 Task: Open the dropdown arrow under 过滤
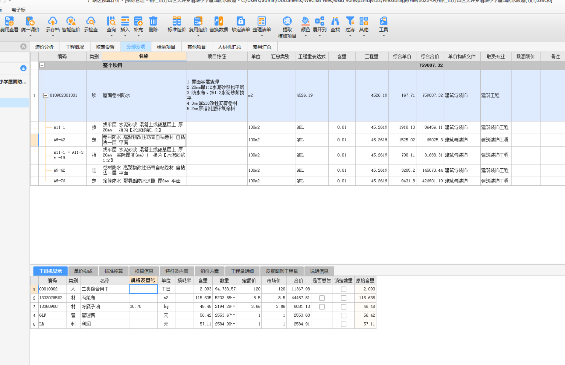[x=350, y=36]
